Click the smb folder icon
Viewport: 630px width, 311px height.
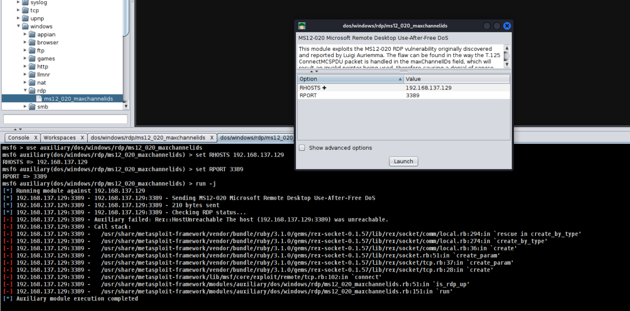[32, 107]
